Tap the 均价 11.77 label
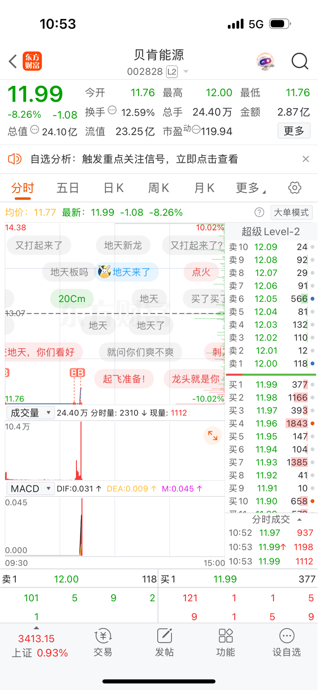Screen dimensions: 318x690 (x=31, y=213)
